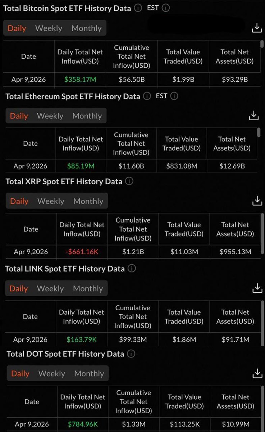
Task: Download XRP Spot ETF history data
Action: pyautogui.click(x=257, y=201)
